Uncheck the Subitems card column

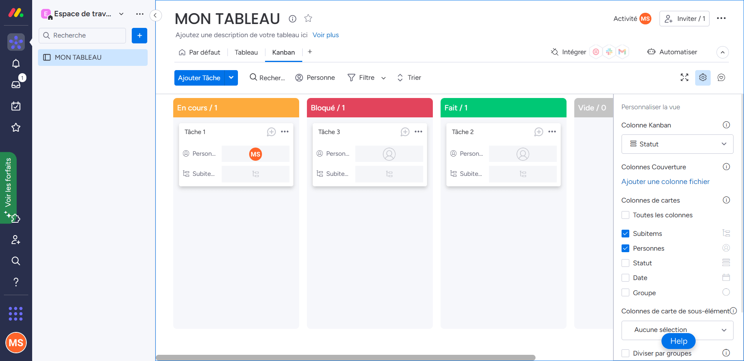click(x=625, y=234)
